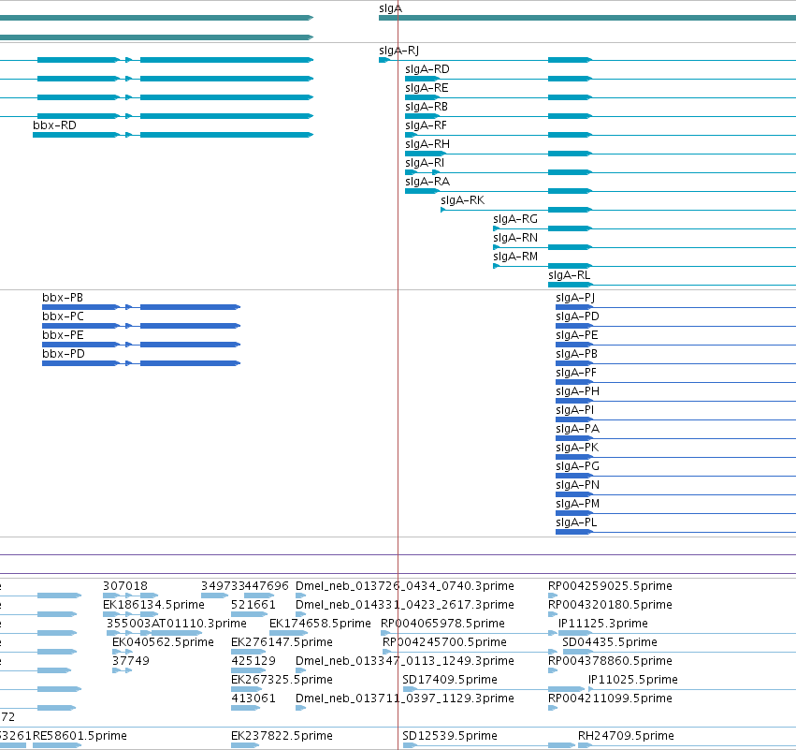The width and height of the screenshot is (796, 750).
Task: Select the slgA-RI transcript label
Action: [x=425, y=163]
